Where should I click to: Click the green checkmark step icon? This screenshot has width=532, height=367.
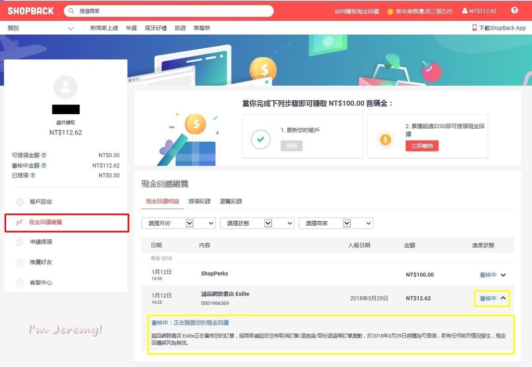click(261, 139)
